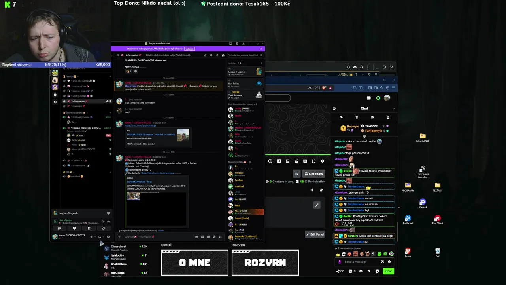
Task: Expand the gifters leaderboard chevron
Action: point(364,137)
